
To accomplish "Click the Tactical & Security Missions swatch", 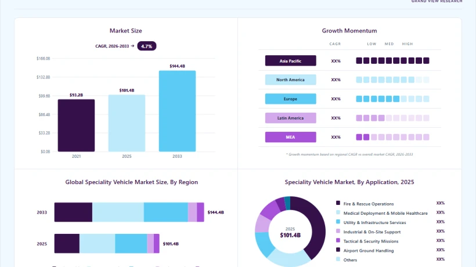I will pos(338,240).
